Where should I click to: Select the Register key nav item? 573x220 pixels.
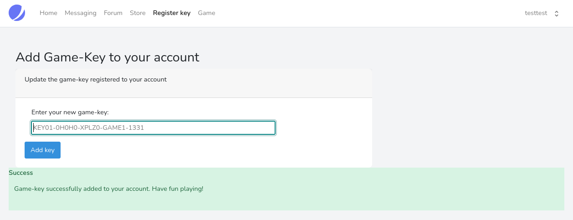[172, 13]
